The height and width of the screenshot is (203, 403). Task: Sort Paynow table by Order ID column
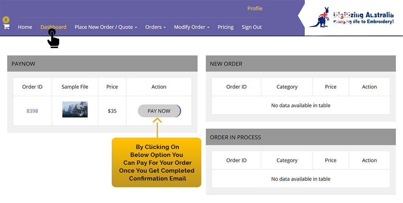coord(32,87)
